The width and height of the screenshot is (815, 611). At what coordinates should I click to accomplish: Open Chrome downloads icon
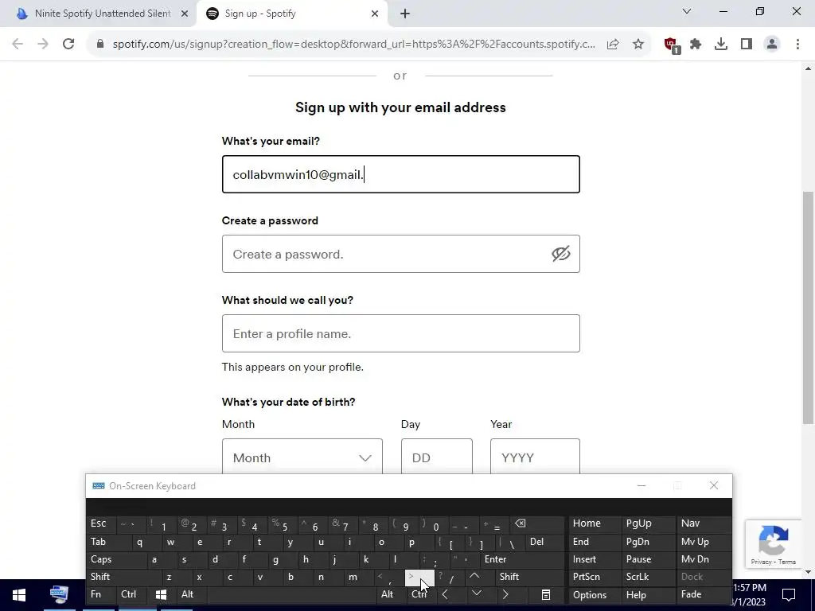[721, 45]
